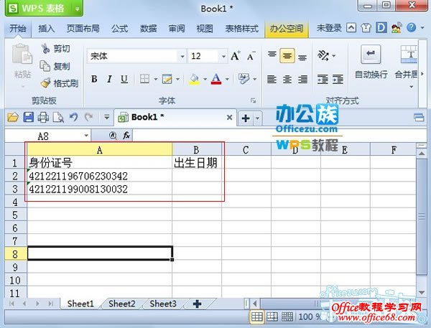
Task: Switch to 表格样式 tab
Action: tap(241, 28)
